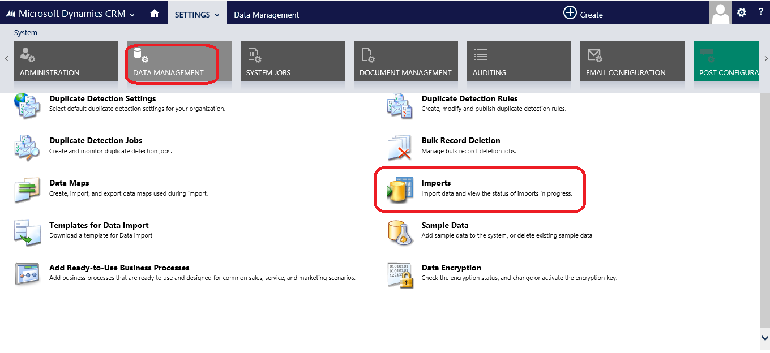The image size is (770, 353).
Task: Click the Home icon in the navigation bar
Action: click(x=155, y=14)
